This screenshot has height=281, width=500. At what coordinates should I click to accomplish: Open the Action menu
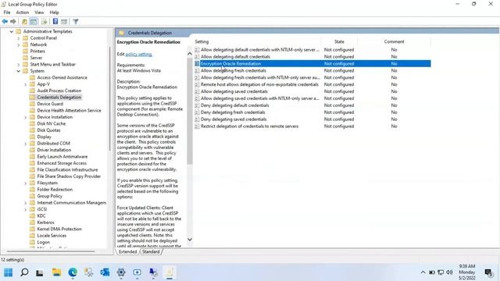click(23, 12)
